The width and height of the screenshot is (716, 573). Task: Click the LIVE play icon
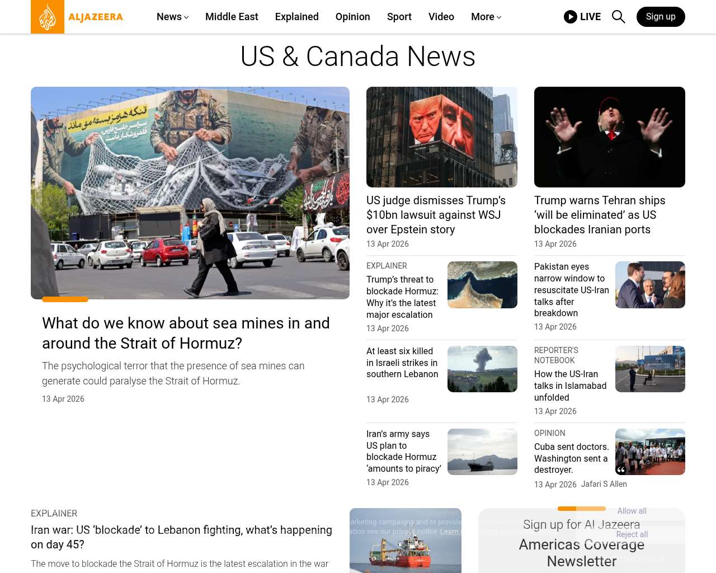(570, 17)
